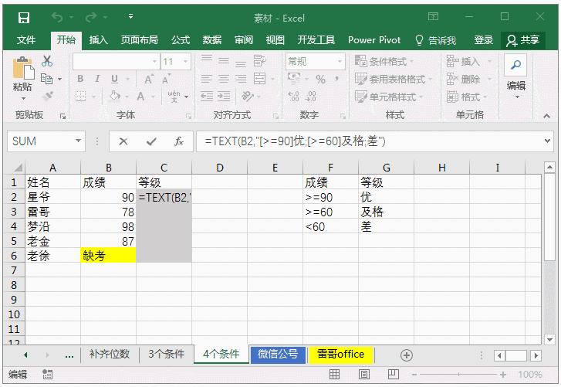Click the Merge and Center icon
561x387 pixels.
point(260,78)
